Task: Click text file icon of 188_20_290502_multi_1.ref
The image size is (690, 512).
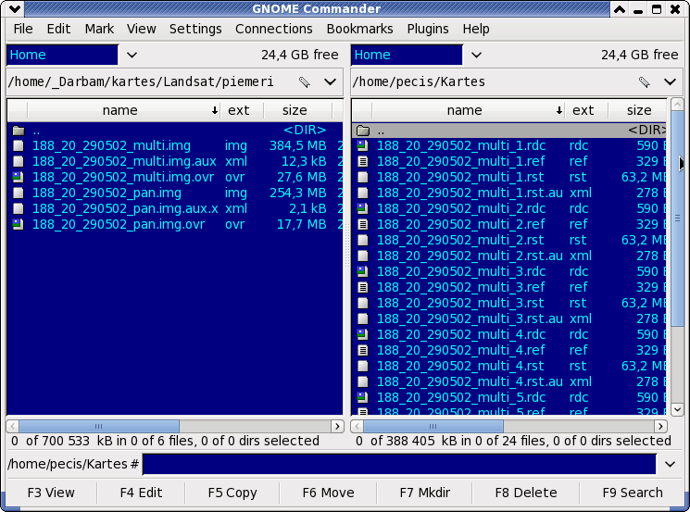Action: click(x=363, y=161)
